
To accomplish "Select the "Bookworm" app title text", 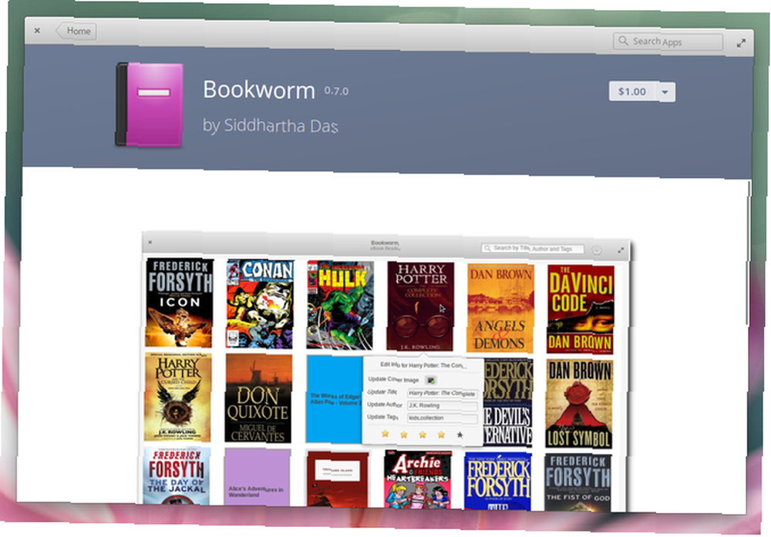I will tap(259, 90).
